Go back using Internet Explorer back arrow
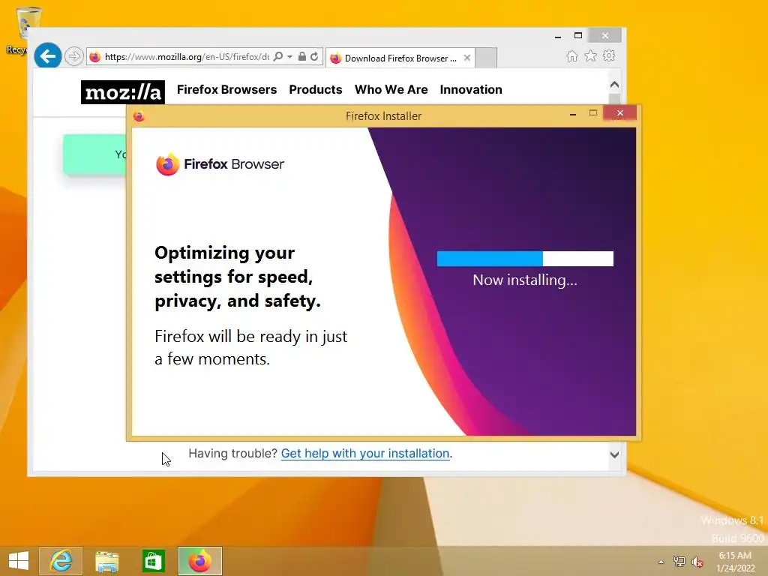This screenshot has height=576, width=768. [x=47, y=56]
